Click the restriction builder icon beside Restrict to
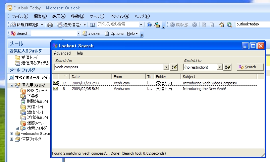This screenshot has height=162, width=270. [228, 67]
